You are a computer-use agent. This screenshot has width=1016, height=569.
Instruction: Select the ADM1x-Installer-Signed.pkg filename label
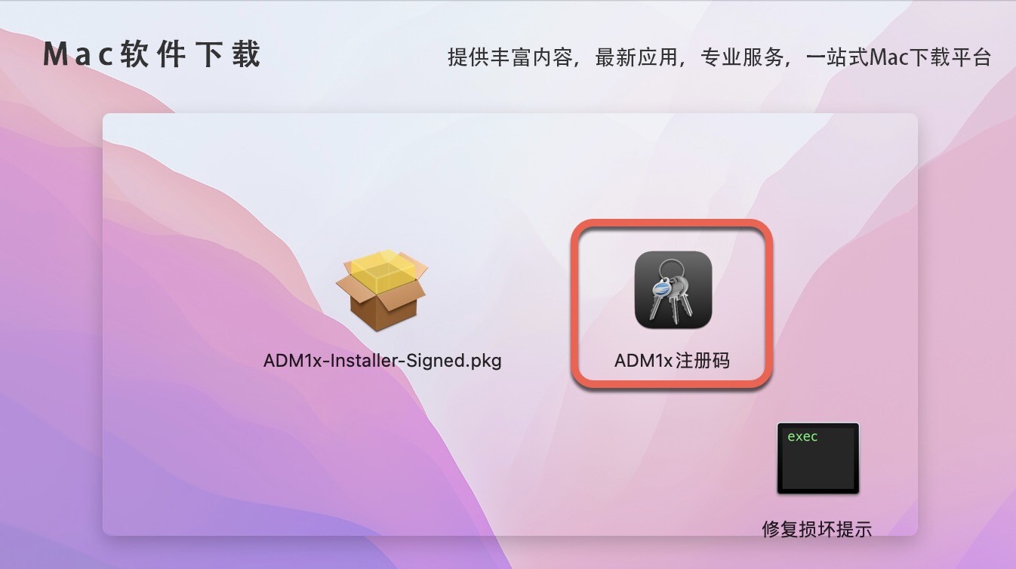(x=382, y=360)
